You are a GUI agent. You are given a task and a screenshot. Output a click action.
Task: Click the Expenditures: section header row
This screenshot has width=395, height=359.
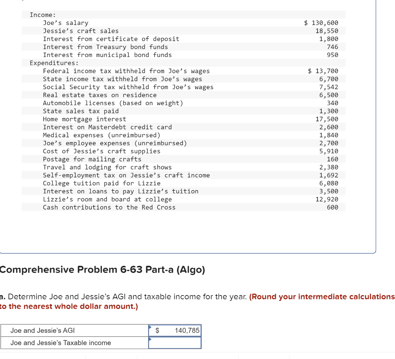click(x=48, y=63)
